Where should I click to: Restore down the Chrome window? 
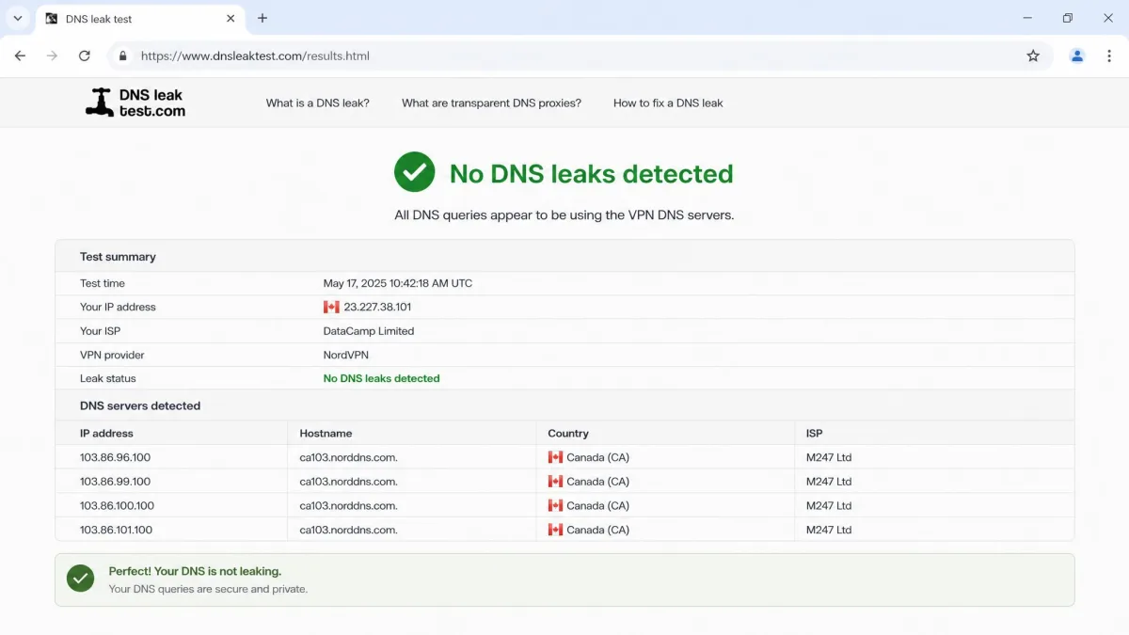[x=1068, y=18]
